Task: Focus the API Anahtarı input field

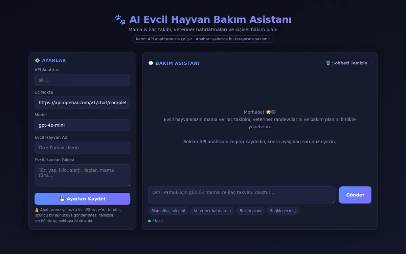Action: (x=82, y=80)
